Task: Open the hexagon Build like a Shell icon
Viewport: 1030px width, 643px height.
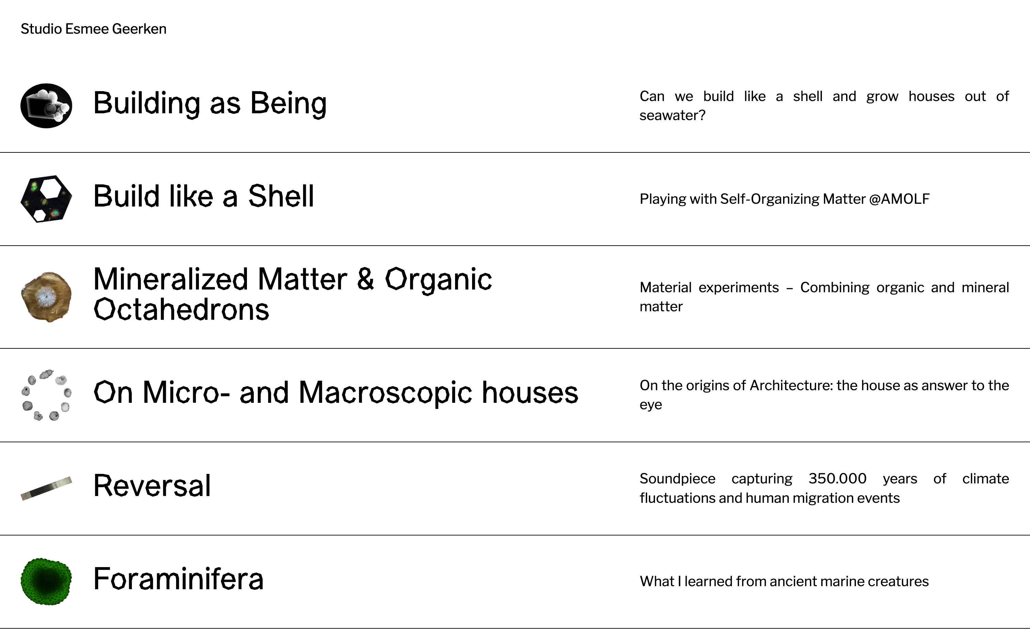Action: point(46,199)
